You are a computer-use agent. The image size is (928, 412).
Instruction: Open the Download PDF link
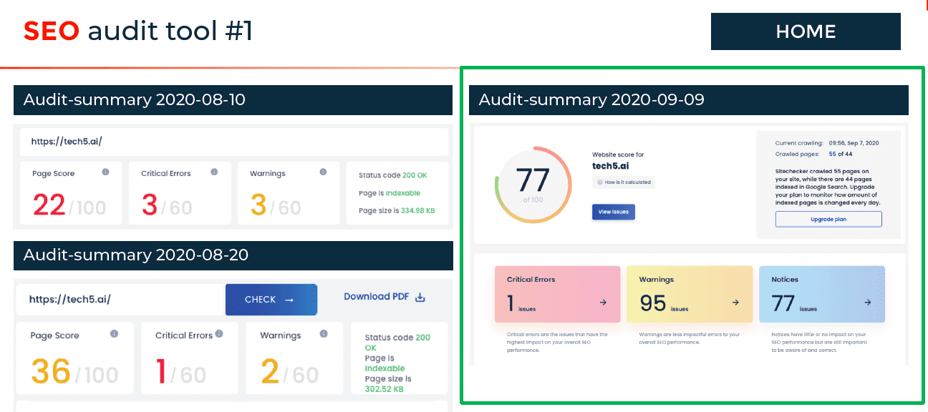[x=377, y=297]
